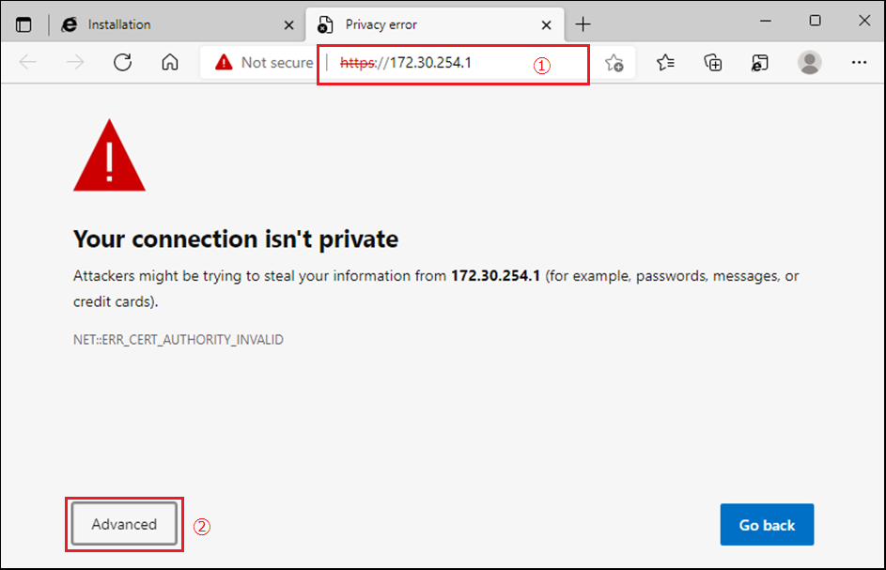Screen dimensions: 886x570
Task: Open the Favorites list icon
Action: 665,62
